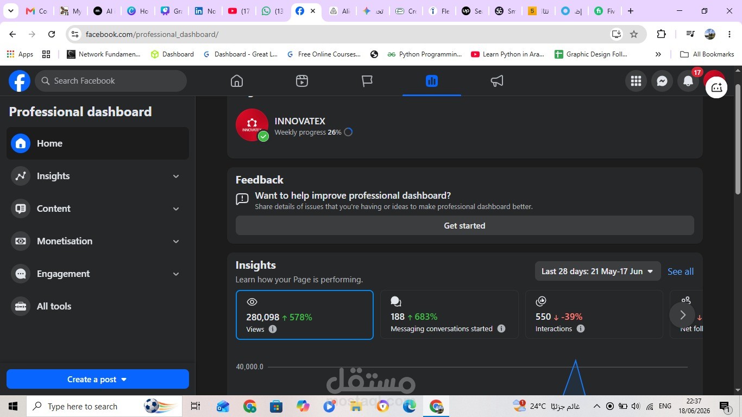The height and width of the screenshot is (417, 742).
Task: Switch to the YouTube browser tab
Action: pos(239,11)
